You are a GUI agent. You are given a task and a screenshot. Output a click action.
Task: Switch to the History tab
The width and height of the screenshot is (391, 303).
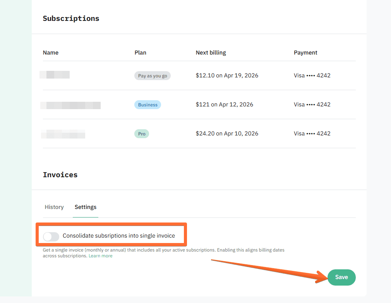(54, 207)
